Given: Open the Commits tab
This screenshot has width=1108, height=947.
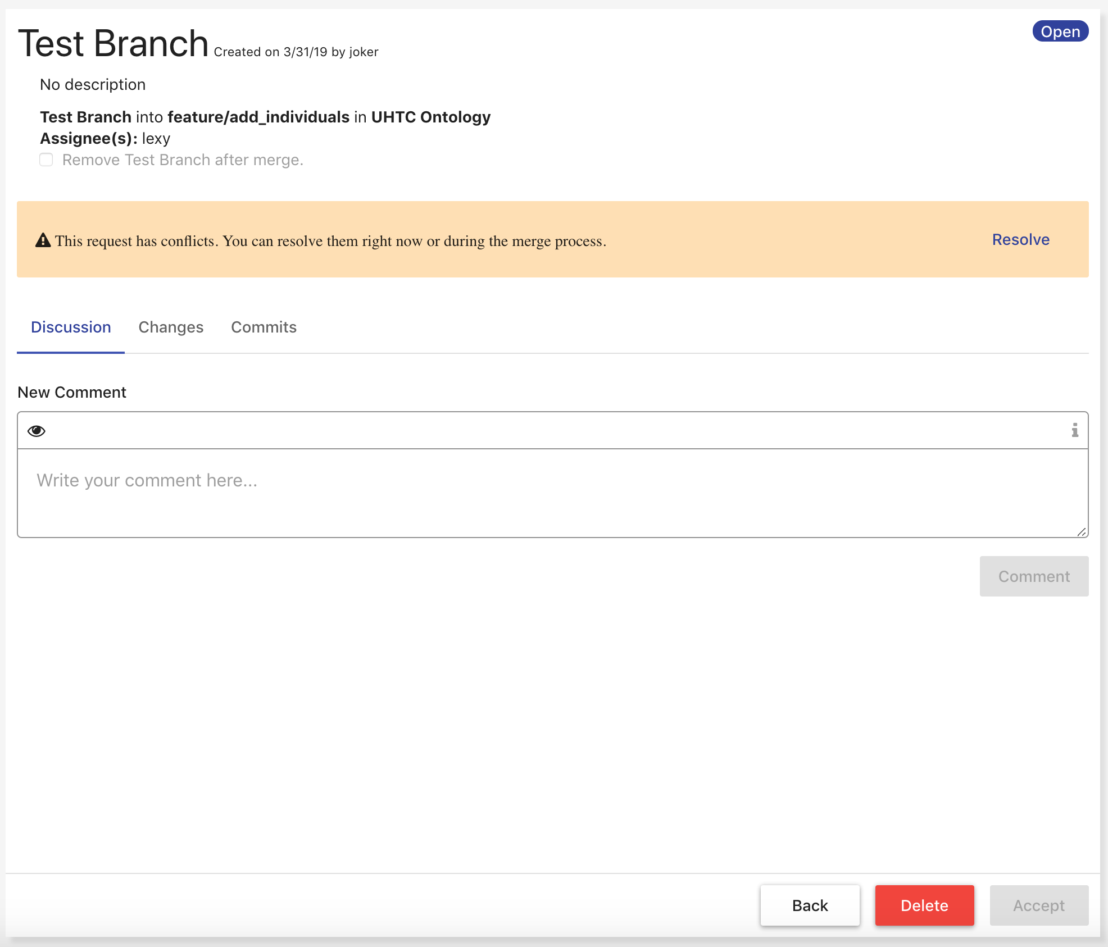Looking at the screenshot, I should click(x=264, y=327).
